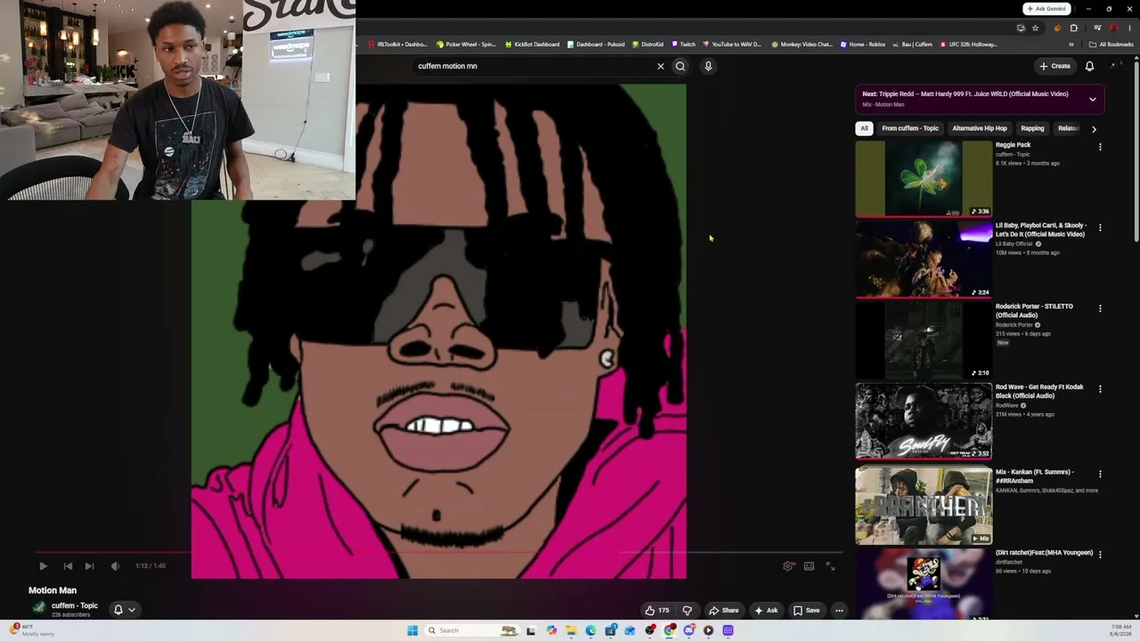Open the cuffem channel avatar
The image size is (1140, 641).
(38, 608)
